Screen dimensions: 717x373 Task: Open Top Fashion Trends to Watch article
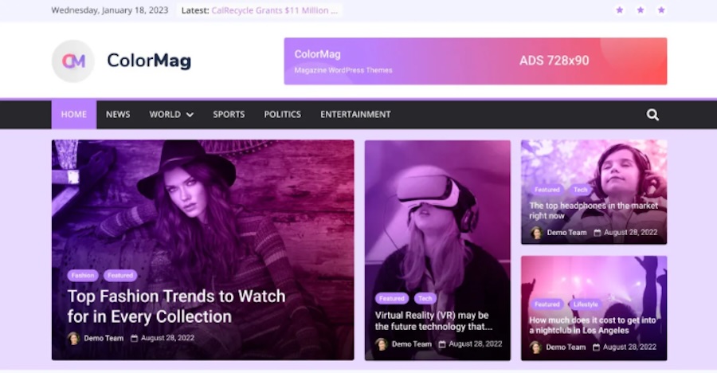(x=177, y=306)
